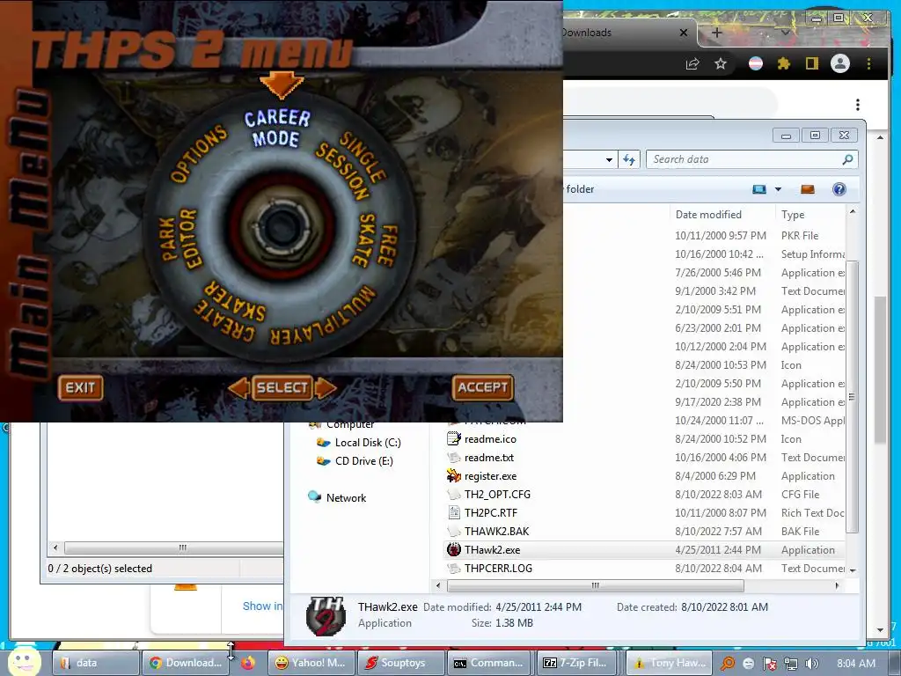Select the register.exe file
This screenshot has height=676, width=901.
(x=481, y=476)
